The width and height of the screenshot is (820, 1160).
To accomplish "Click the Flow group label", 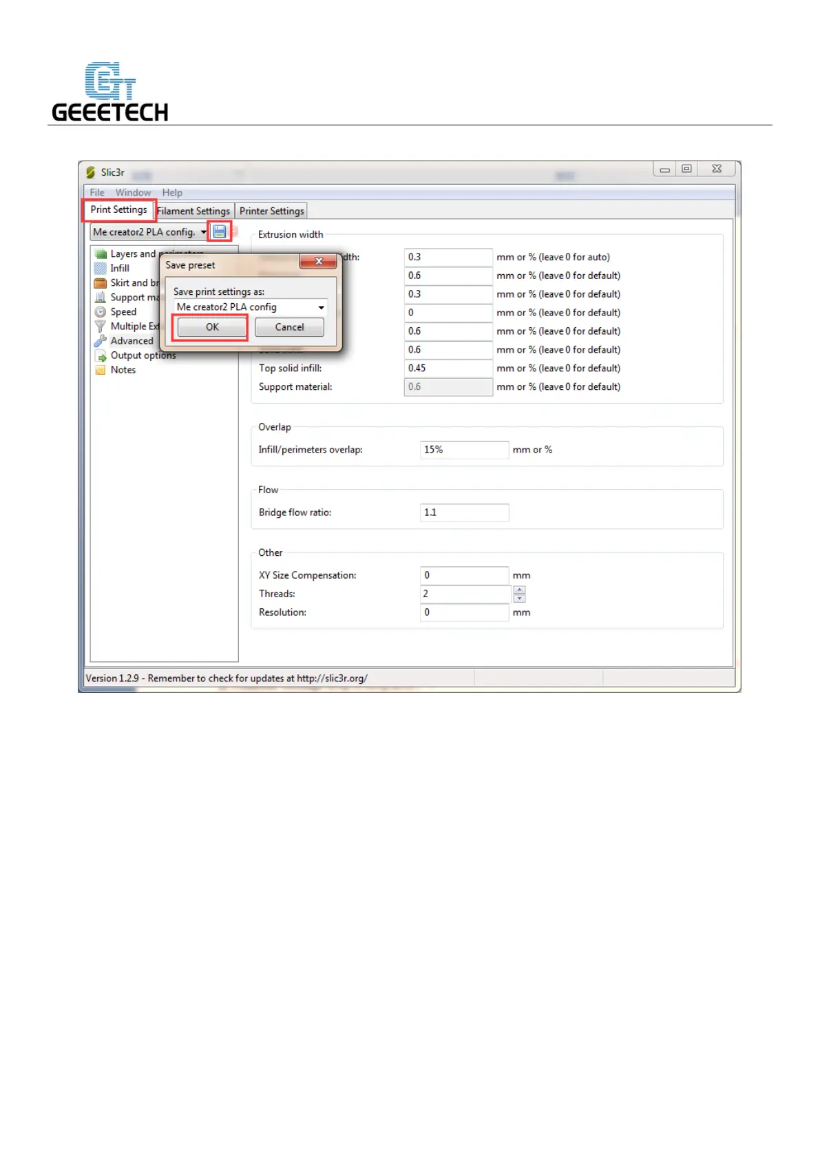I will click(269, 490).
